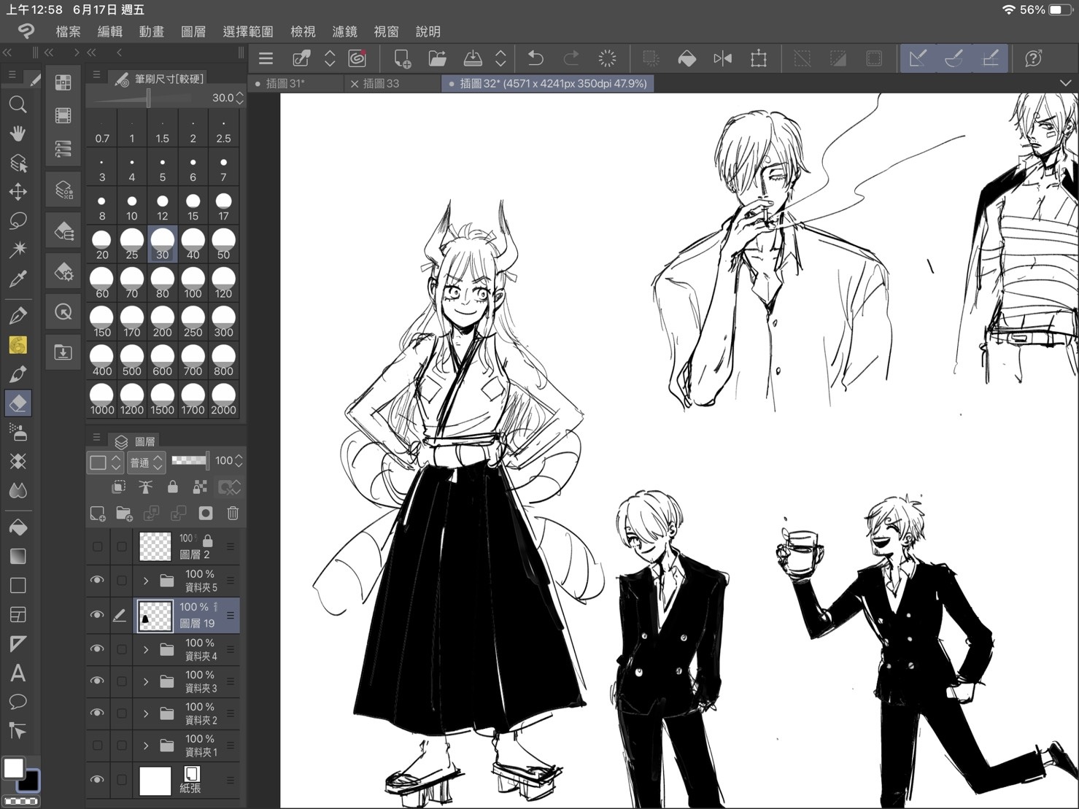Select the Frame border tool

coord(18,615)
